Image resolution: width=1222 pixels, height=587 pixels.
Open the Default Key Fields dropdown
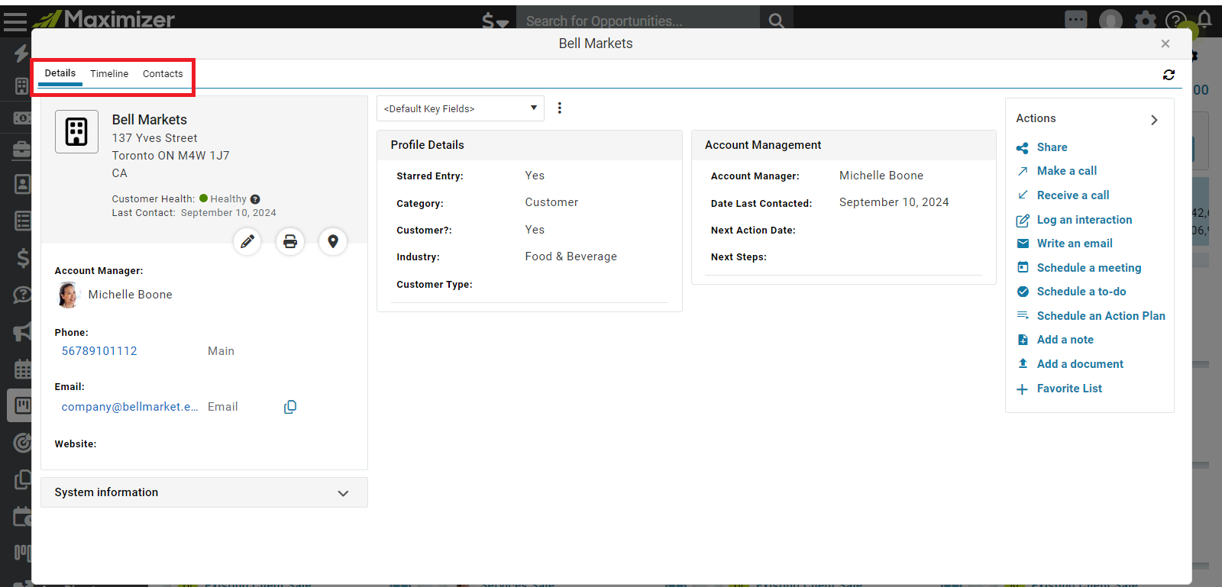point(461,108)
